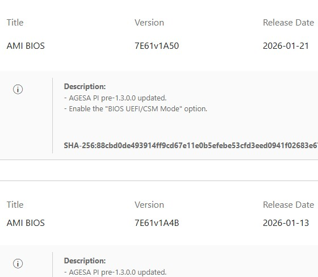Viewport: 318px width, 277px height.
Task: Click the info icon beside the 7E61v1A50 description
Action: (18, 90)
